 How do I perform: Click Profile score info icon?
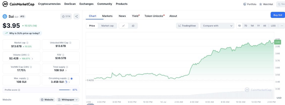[19, 90]
